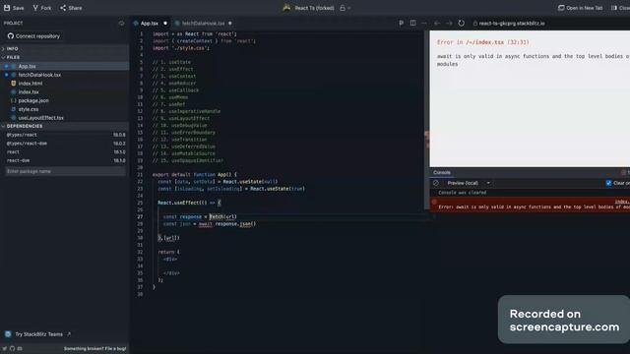Click Something broken? File a bug!
The height and width of the screenshot is (354, 630).
94,349
